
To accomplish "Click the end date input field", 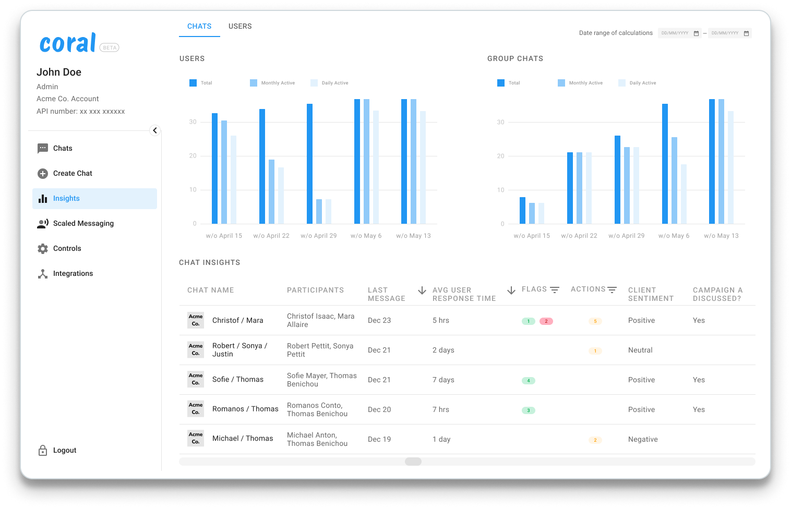I will click(729, 33).
